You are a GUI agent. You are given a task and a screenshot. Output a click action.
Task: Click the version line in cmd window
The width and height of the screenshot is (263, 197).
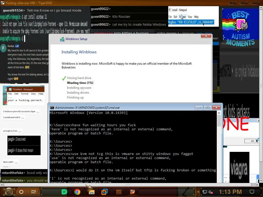[89, 113]
